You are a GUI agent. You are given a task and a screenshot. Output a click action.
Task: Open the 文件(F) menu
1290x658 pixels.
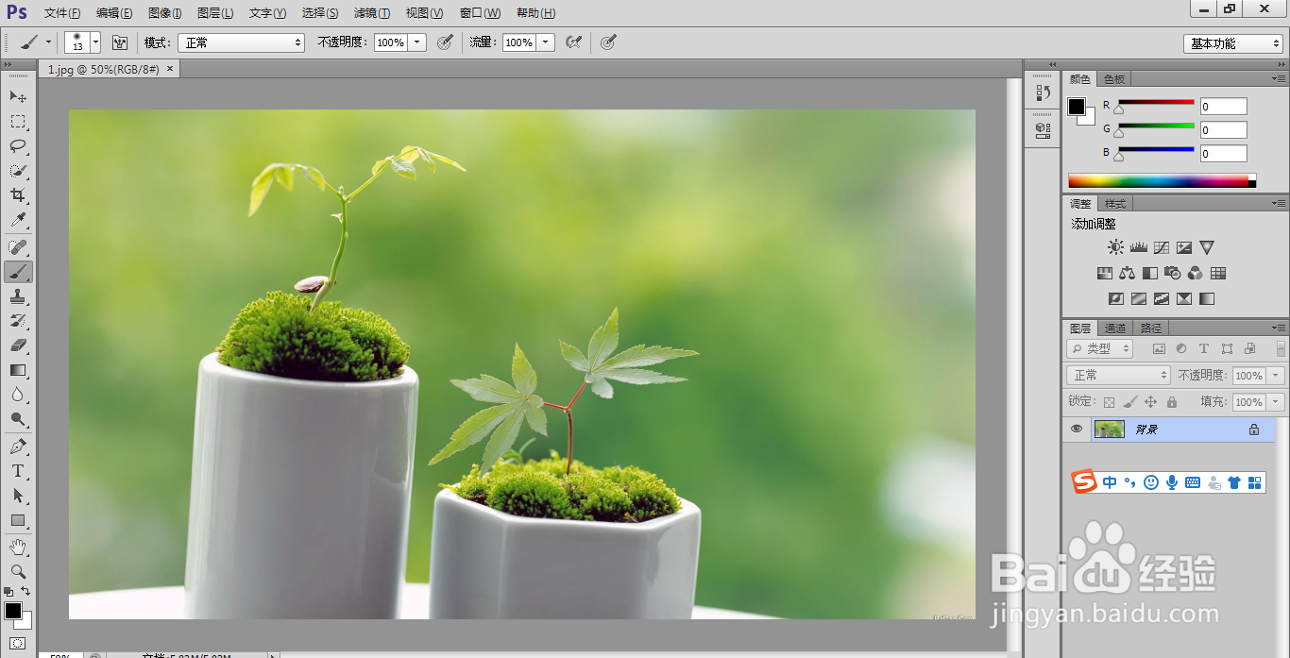point(62,13)
